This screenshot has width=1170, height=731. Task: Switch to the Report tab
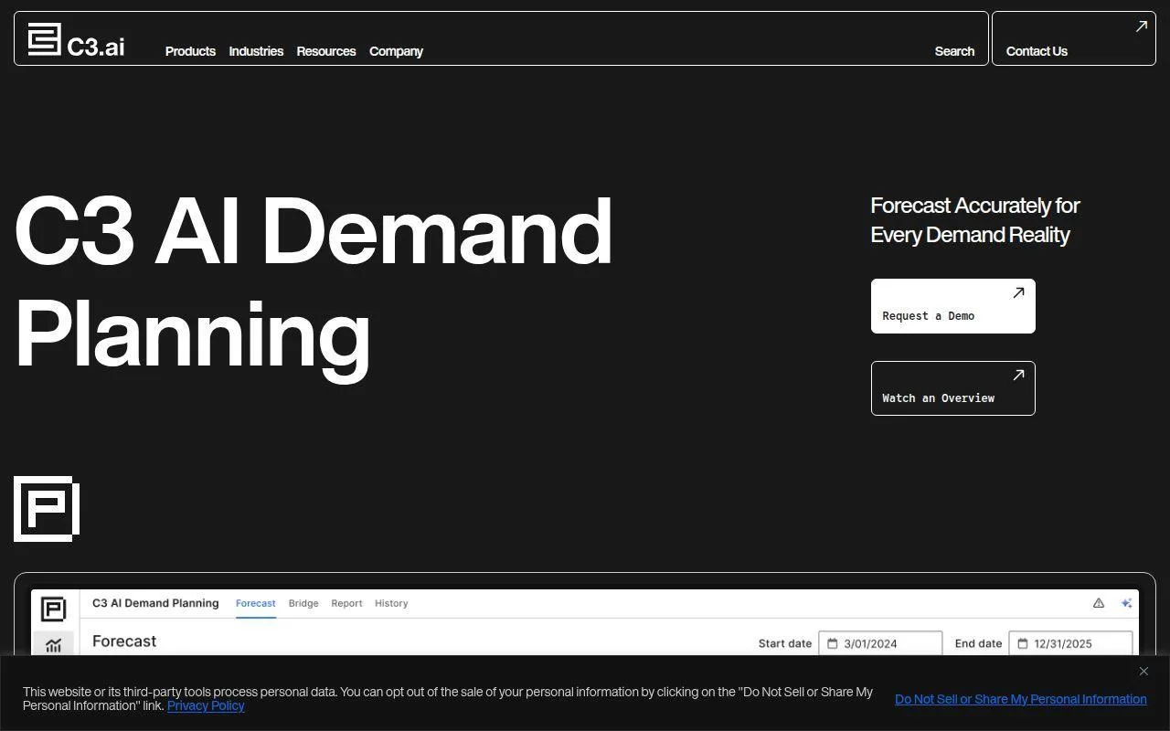[x=346, y=603]
